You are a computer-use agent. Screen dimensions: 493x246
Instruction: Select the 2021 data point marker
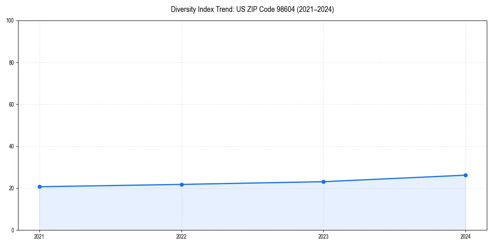(x=39, y=186)
